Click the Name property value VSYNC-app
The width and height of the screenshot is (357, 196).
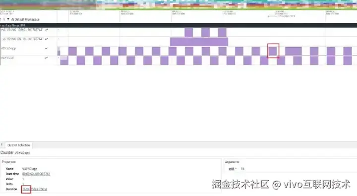[30, 169]
